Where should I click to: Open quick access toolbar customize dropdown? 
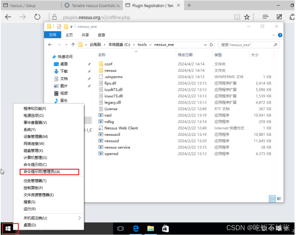71,27
